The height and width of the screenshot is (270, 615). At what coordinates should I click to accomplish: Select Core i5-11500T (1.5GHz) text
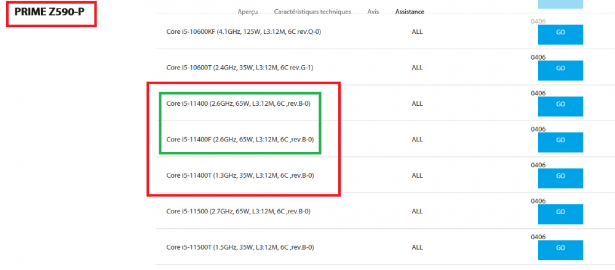click(x=240, y=248)
